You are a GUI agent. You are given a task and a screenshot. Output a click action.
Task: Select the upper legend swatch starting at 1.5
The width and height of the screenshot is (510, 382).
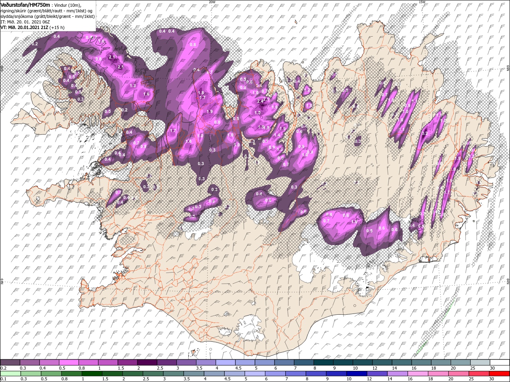pos(127,363)
